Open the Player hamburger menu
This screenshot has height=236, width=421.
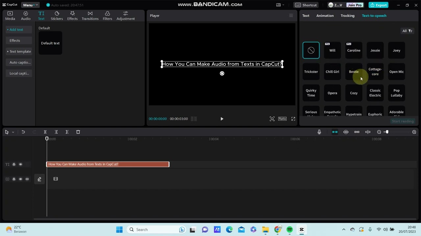click(x=291, y=15)
